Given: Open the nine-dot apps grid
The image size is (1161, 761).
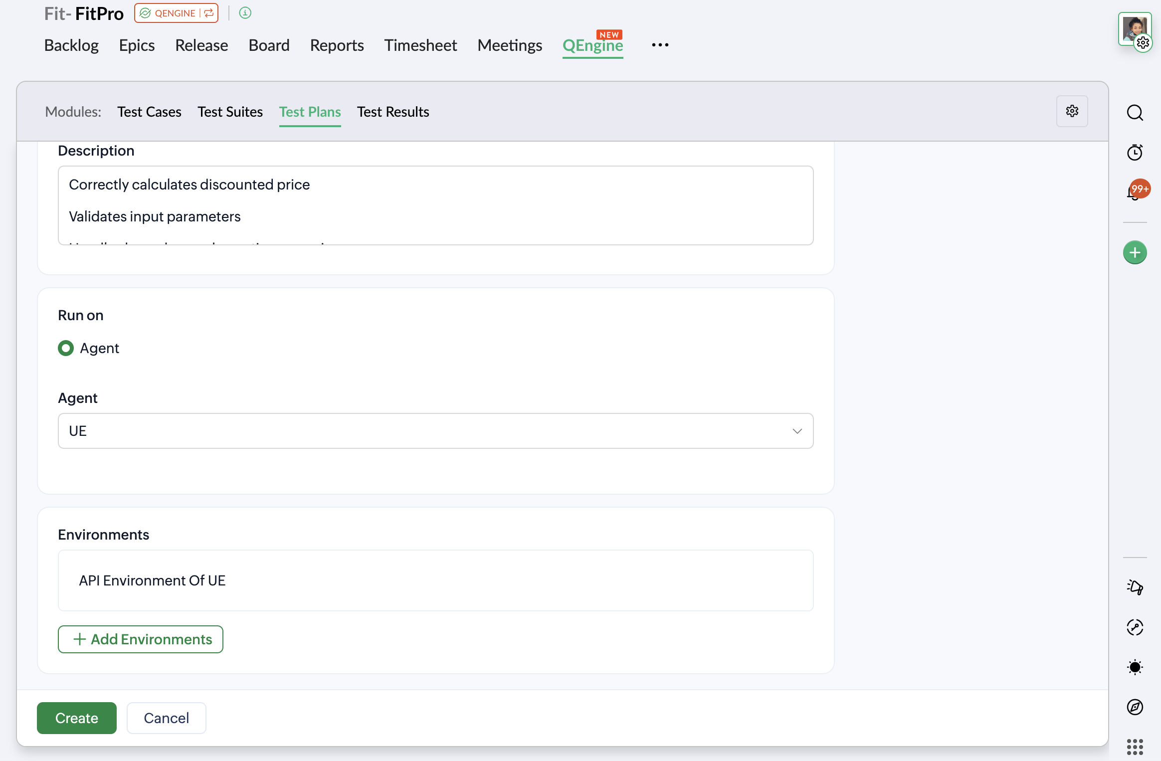Looking at the screenshot, I should point(1135,747).
